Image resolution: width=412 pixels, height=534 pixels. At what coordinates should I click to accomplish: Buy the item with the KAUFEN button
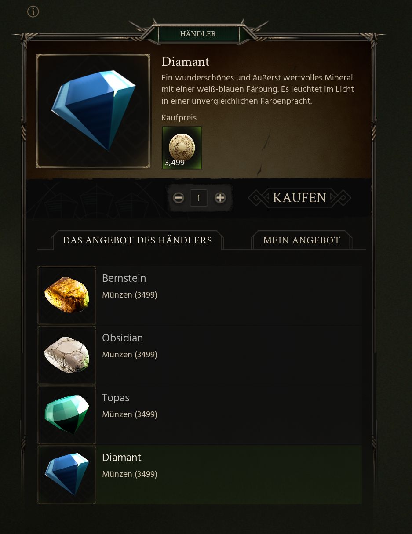pyautogui.click(x=299, y=198)
